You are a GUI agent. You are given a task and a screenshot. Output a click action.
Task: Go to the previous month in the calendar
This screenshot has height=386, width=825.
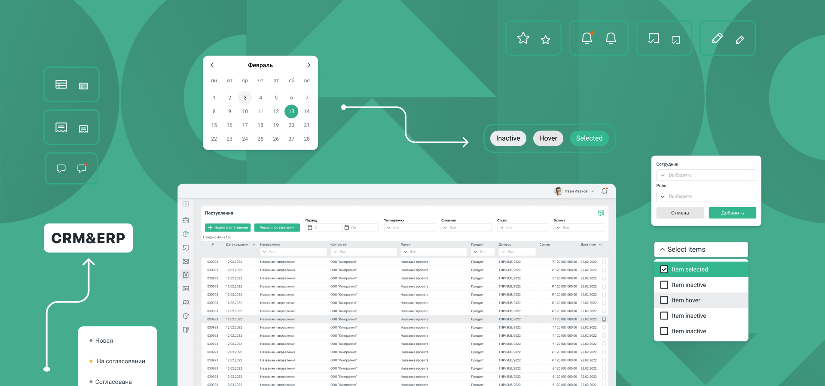pos(212,65)
